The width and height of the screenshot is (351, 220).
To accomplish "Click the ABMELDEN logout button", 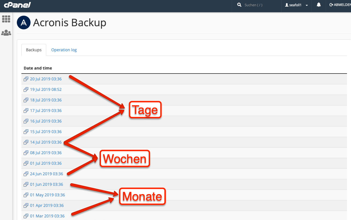I will point(340,5).
